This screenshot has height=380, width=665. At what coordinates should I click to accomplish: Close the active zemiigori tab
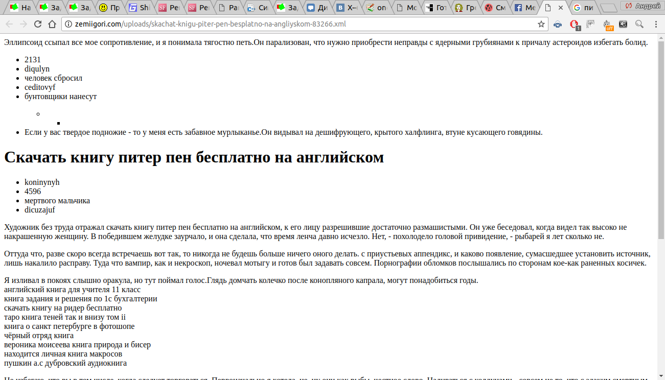561,8
